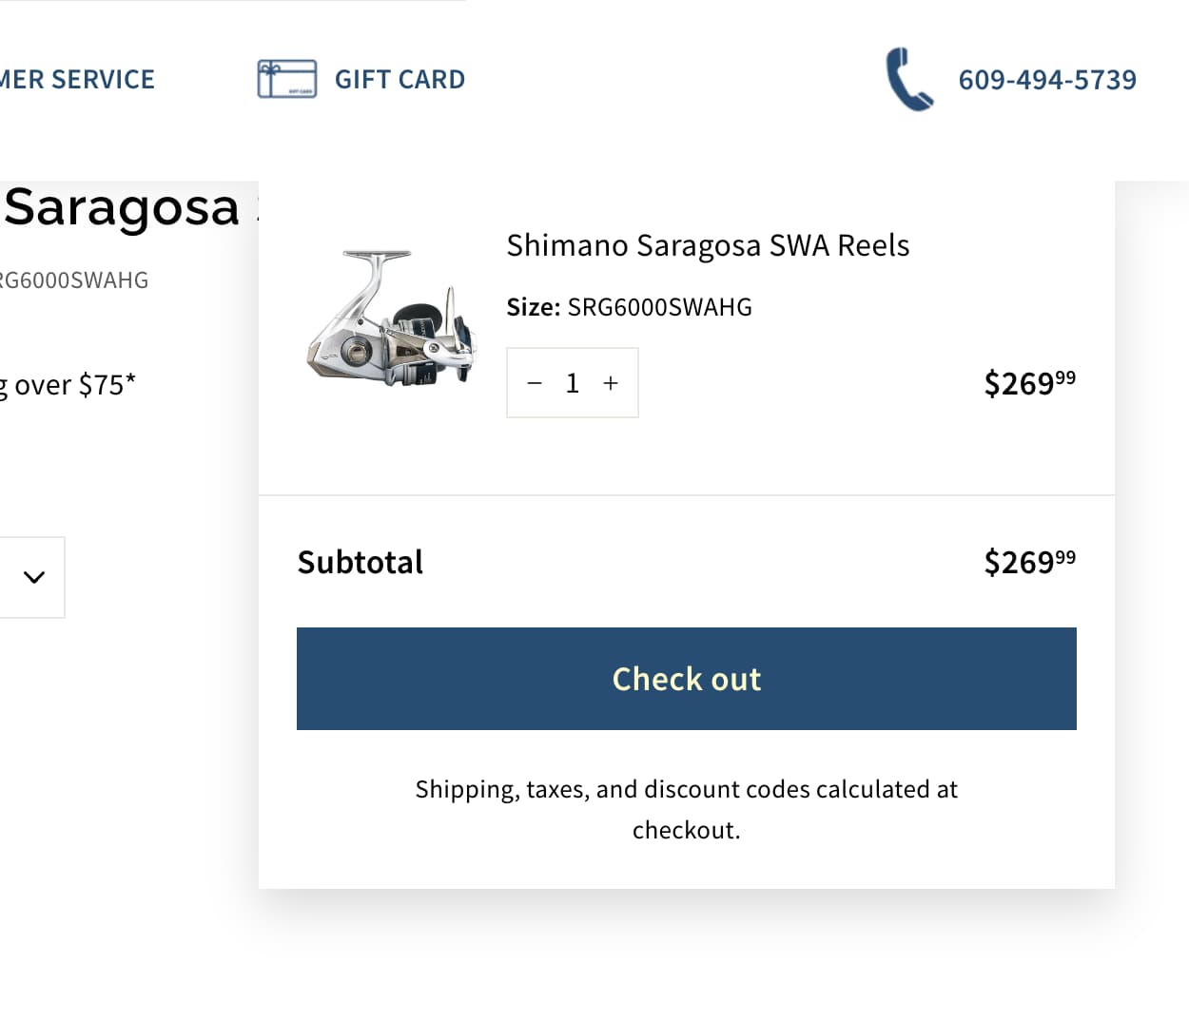Image resolution: width=1189 pixels, height=1021 pixels.
Task: Open the Shimano Saragosa SWA Reels cart title
Action: (x=708, y=245)
